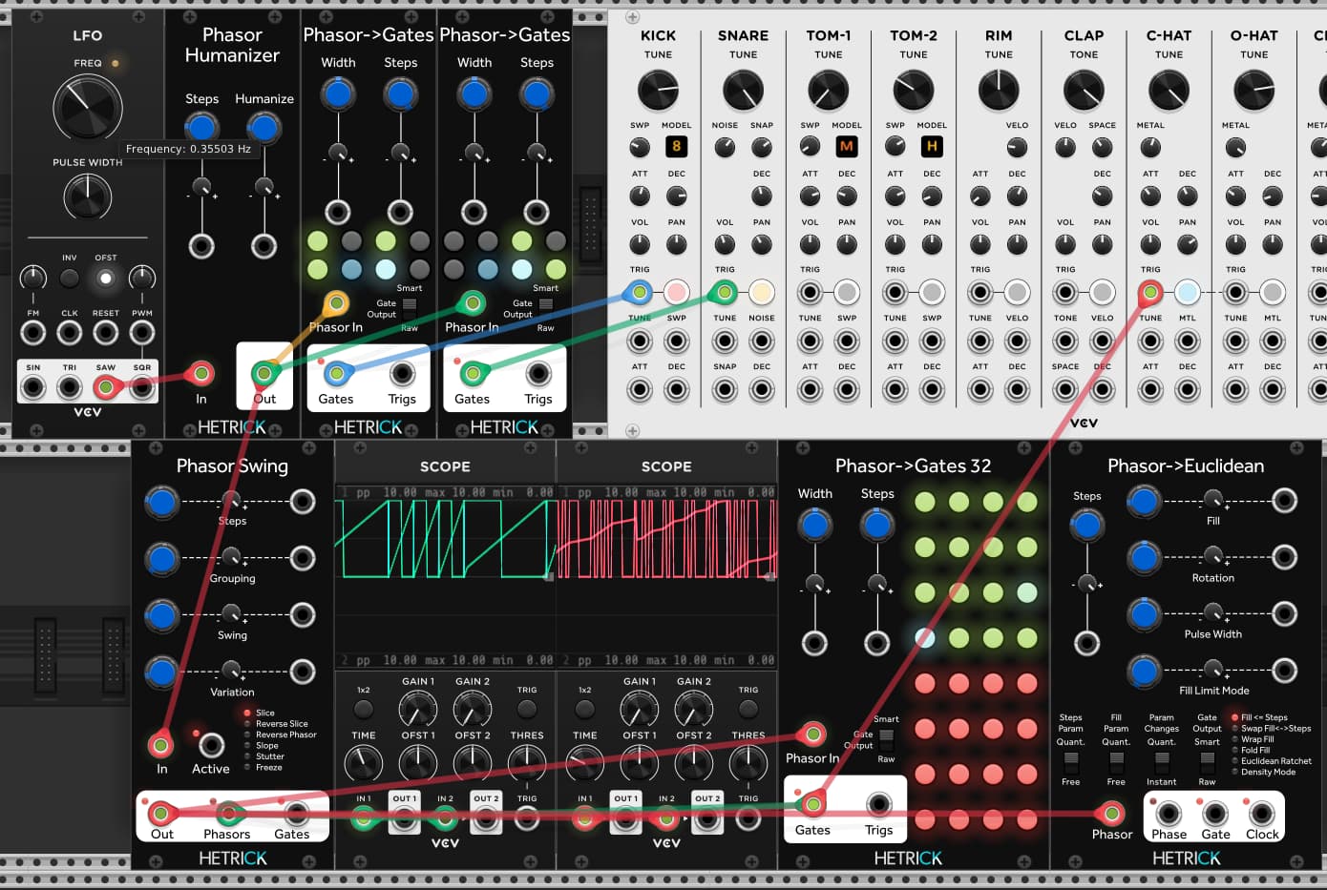Click the LFO RESET input jack
Image resolution: width=1327 pixels, height=890 pixels.
106,333
